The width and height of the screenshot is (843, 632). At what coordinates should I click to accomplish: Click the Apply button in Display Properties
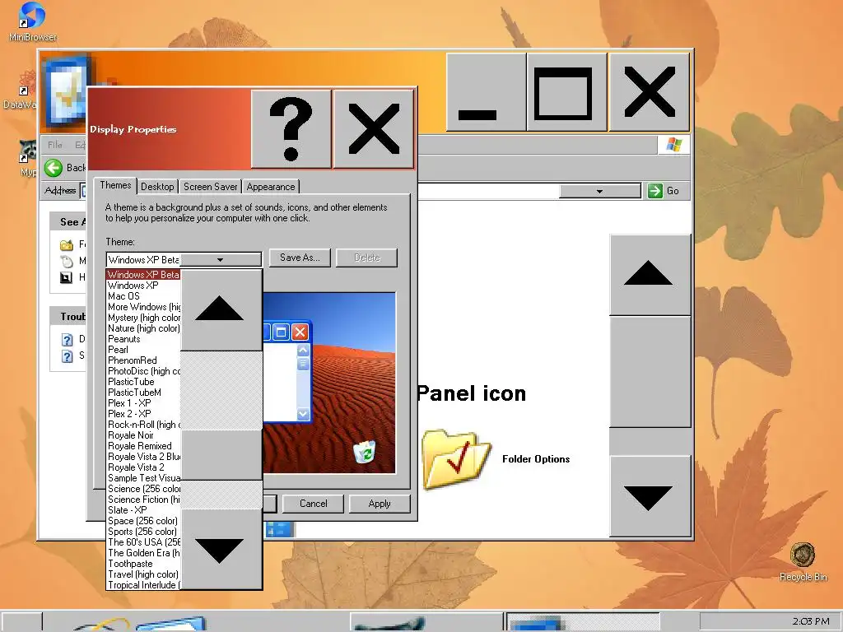tap(380, 504)
